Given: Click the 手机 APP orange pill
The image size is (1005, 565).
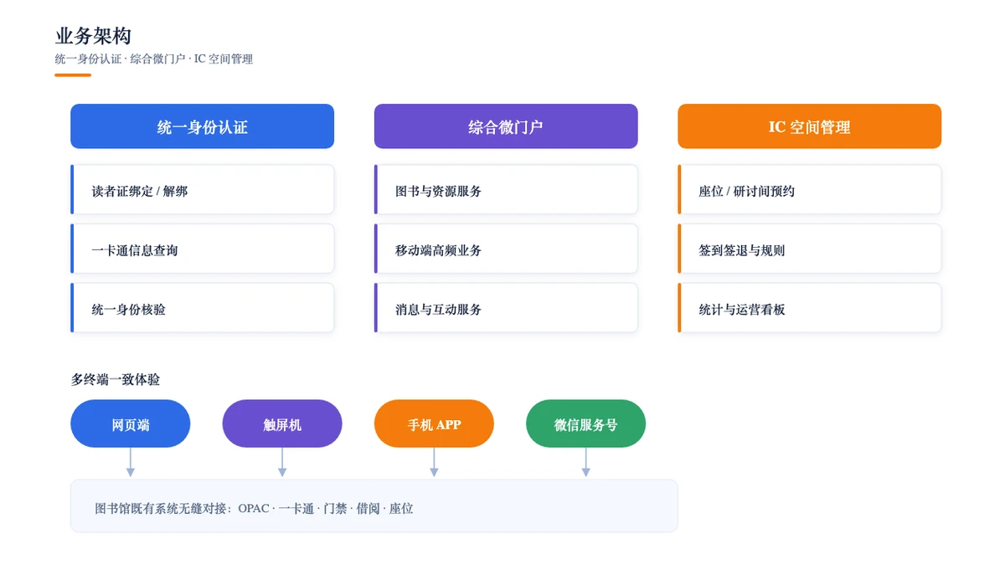Looking at the screenshot, I should point(434,424).
